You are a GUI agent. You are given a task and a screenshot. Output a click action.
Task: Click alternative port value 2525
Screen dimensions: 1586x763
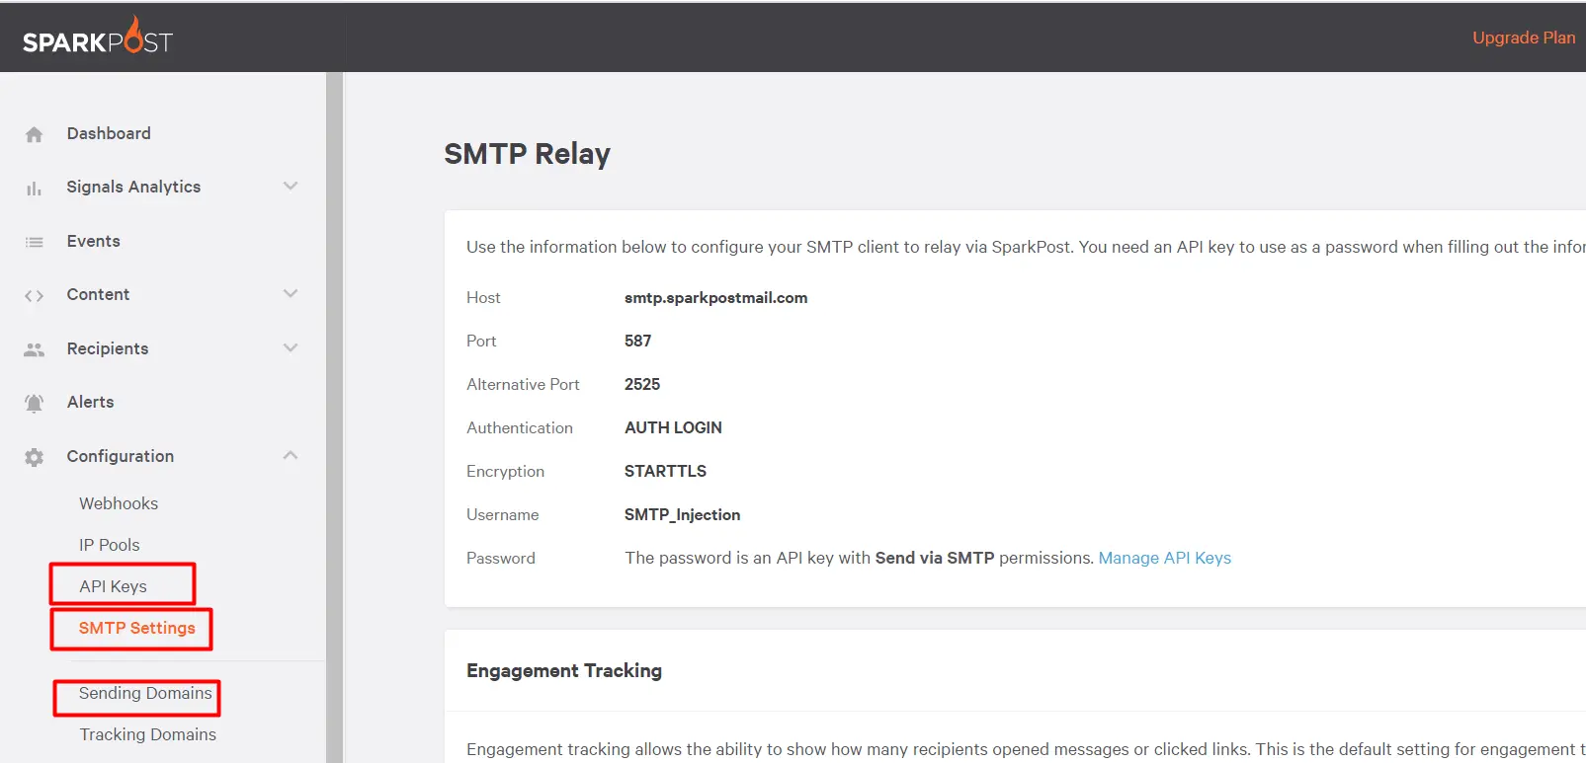[x=642, y=384]
